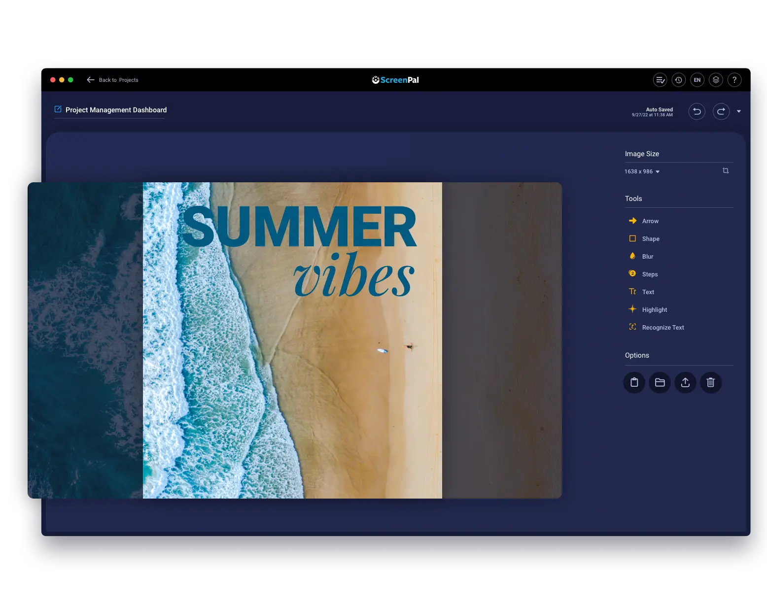Select the Text tool icon
Image resolution: width=767 pixels, height=604 pixels.
[632, 292]
